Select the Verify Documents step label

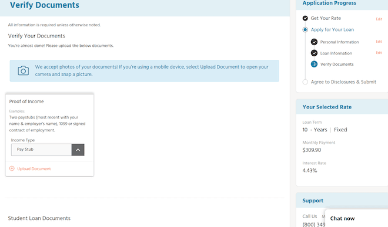coord(337,64)
